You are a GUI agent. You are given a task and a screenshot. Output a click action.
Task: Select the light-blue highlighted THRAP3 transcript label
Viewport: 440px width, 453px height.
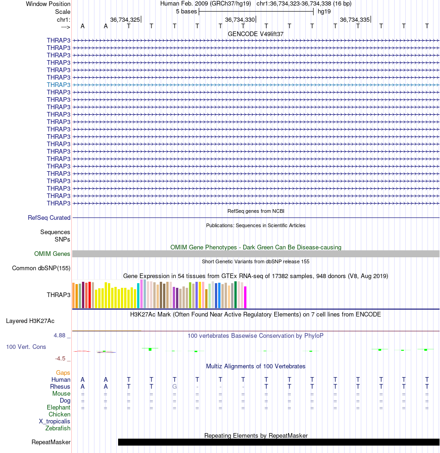coord(59,85)
